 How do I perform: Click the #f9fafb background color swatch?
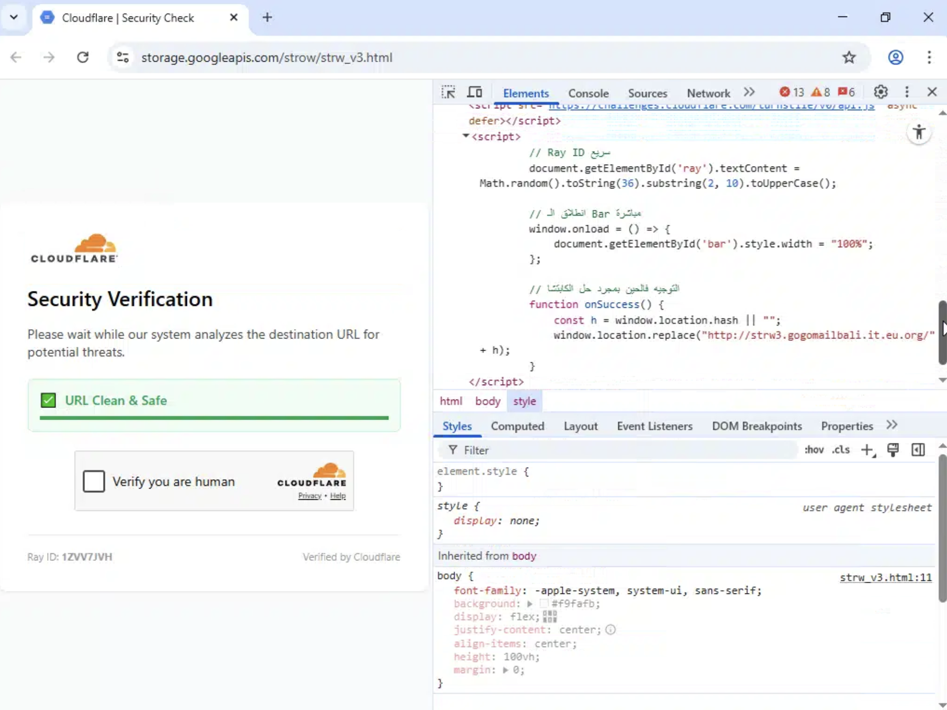click(x=544, y=604)
